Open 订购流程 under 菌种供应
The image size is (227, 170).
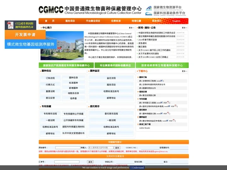click(50, 78)
